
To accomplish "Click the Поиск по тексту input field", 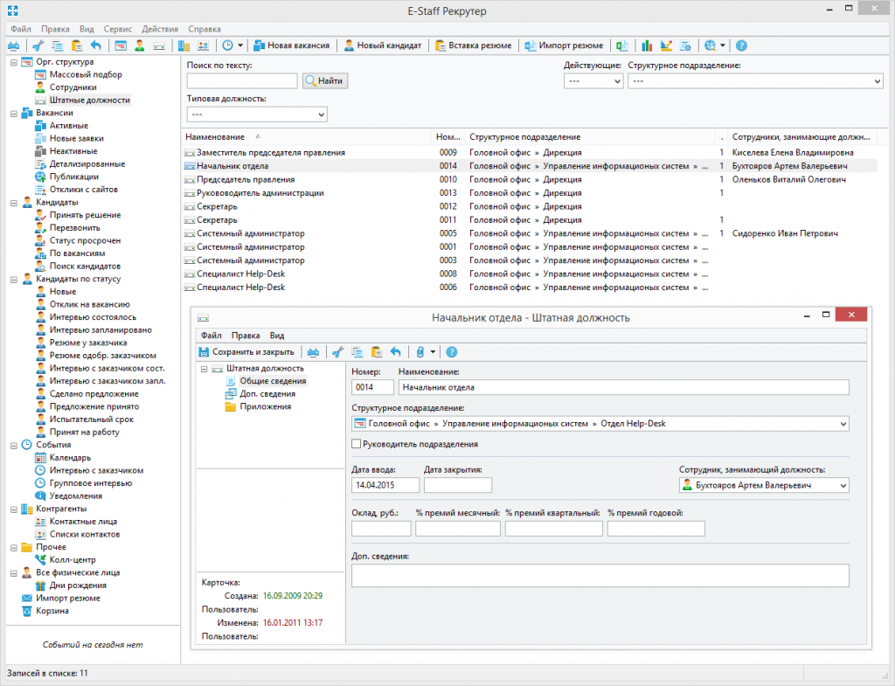I will (242, 81).
